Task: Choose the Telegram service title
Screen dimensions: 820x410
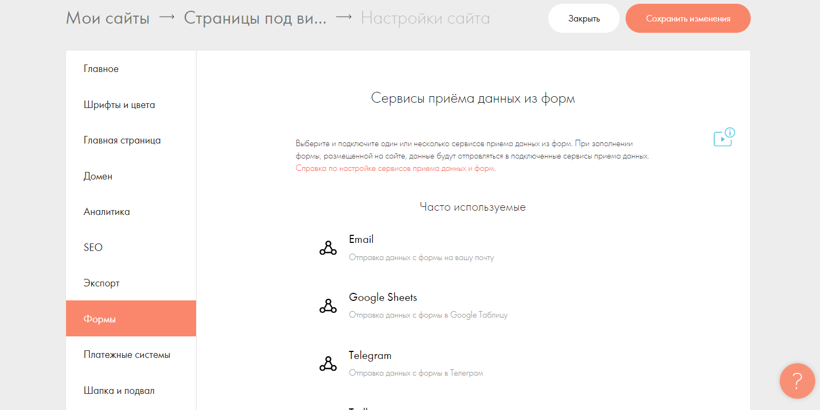Action: pyautogui.click(x=370, y=355)
